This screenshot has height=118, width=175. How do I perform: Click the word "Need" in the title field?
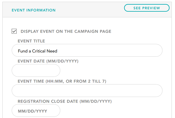[x=52, y=51]
